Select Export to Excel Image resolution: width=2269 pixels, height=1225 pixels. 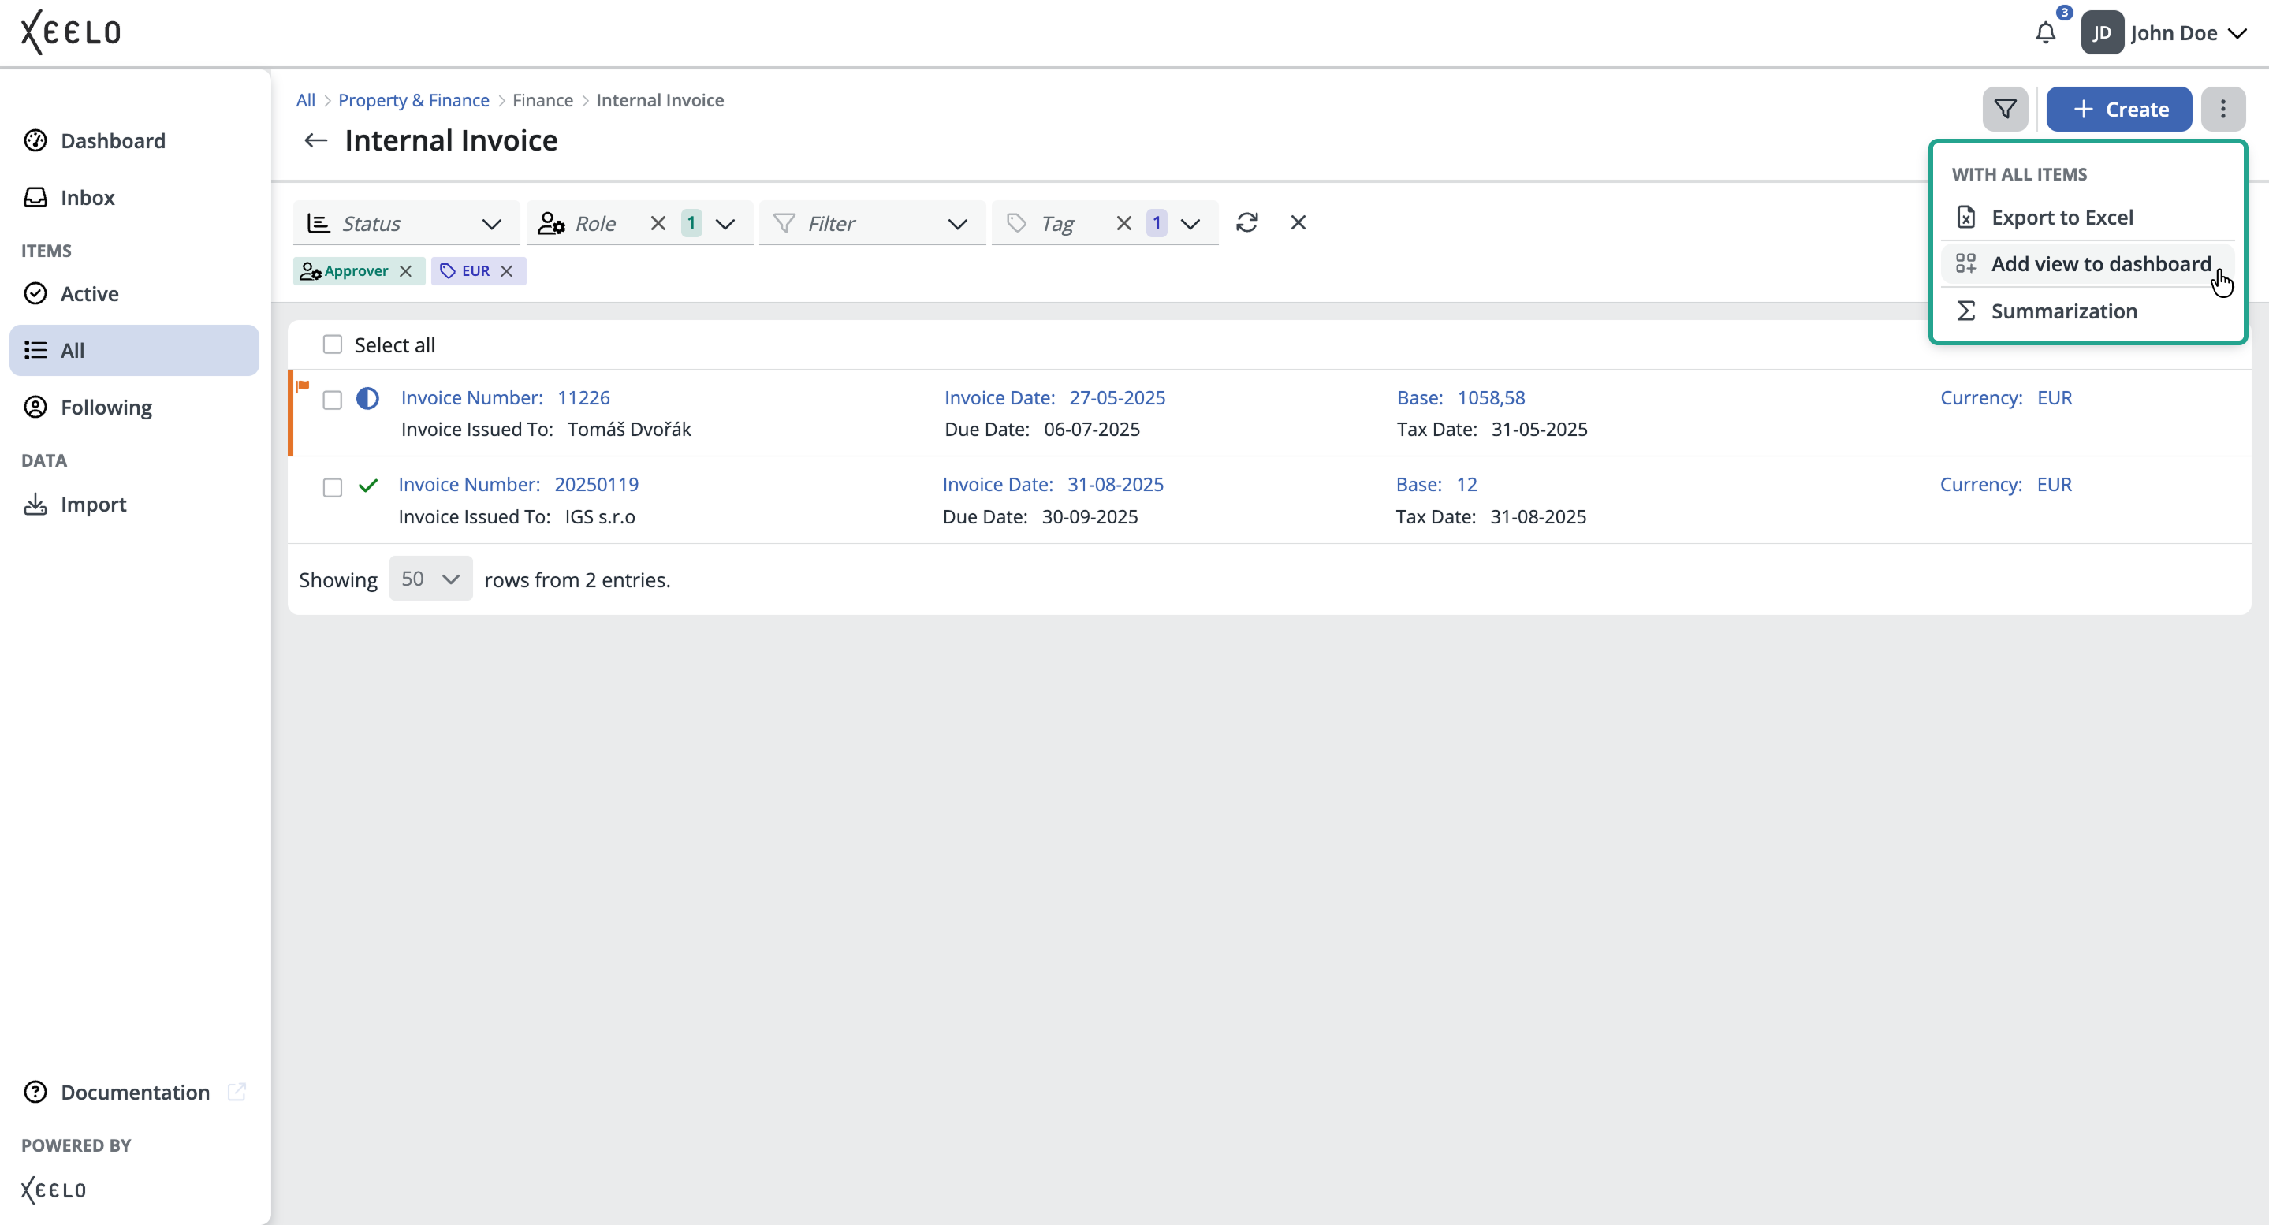pyautogui.click(x=2088, y=218)
